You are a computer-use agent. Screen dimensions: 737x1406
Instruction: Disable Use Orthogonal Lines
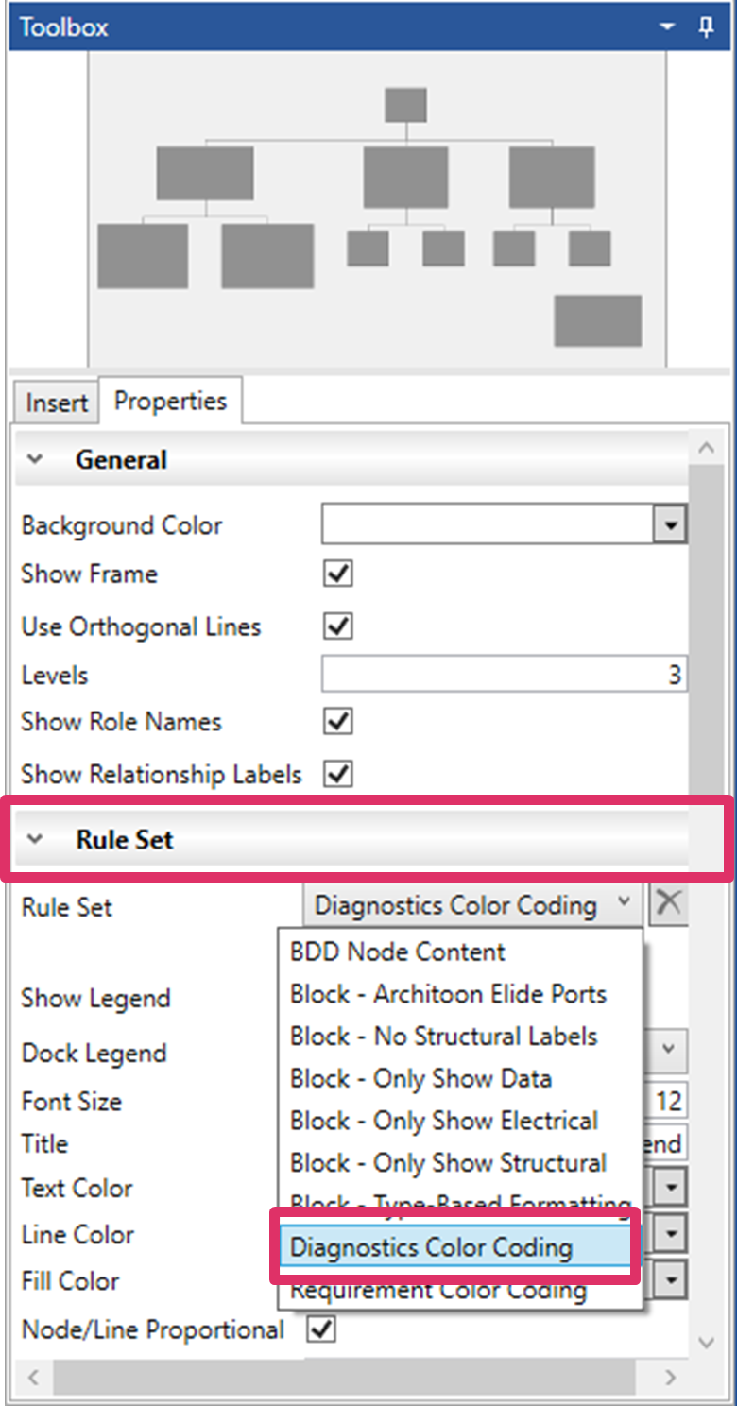[337, 626]
